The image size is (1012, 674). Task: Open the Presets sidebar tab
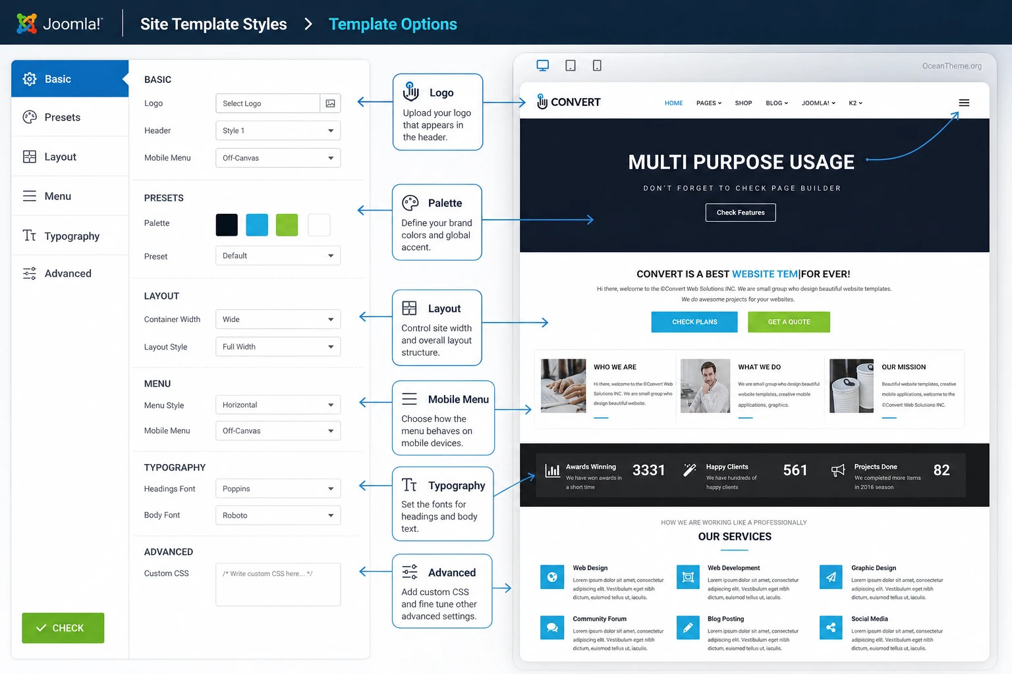pyautogui.click(x=70, y=117)
